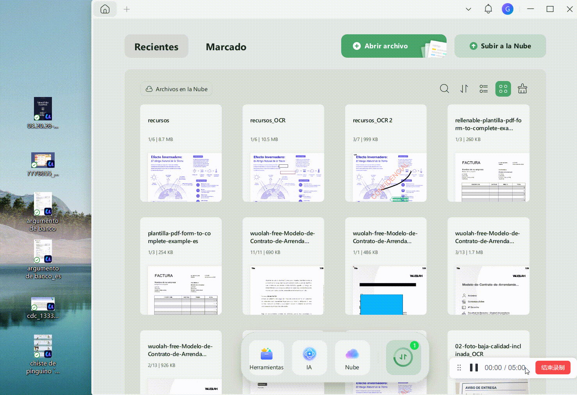The width and height of the screenshot is (577, 395).
Task: Click the 1/6 | 8.7 MB file info
Action: click(160, 139)
